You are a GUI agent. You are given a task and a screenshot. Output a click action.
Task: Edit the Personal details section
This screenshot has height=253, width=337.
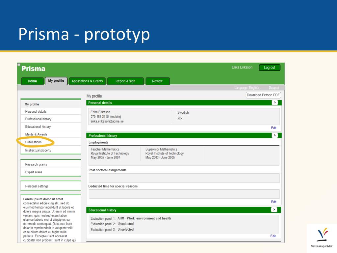coord(273,128)
